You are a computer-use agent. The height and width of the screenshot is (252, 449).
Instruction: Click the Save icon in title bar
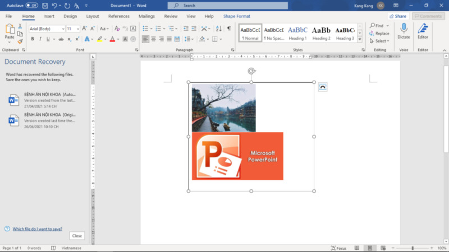click(44, 5)
